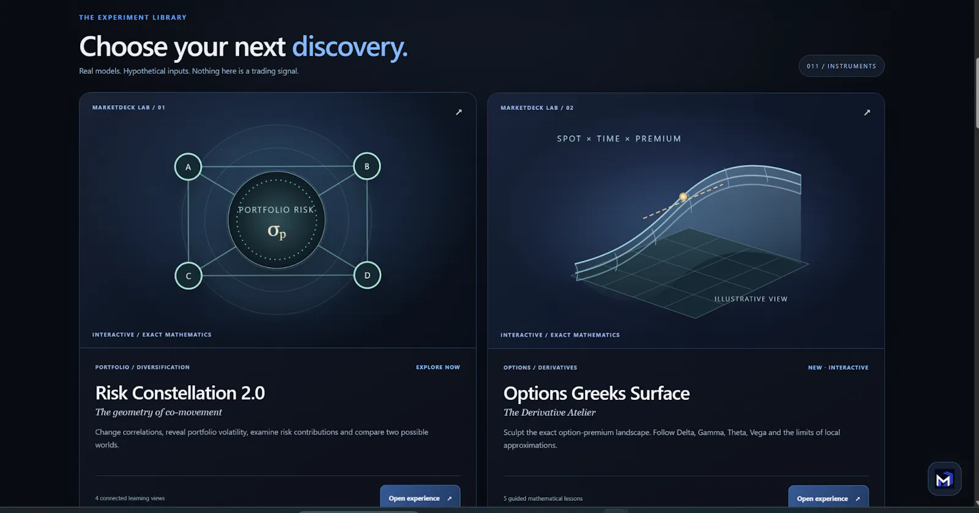Click the Explore Now label
This screenshot has width=979, height=513.
[x=438, y=367]
